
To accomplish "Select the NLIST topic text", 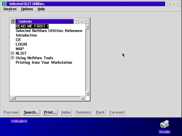I will coord(21,53).
